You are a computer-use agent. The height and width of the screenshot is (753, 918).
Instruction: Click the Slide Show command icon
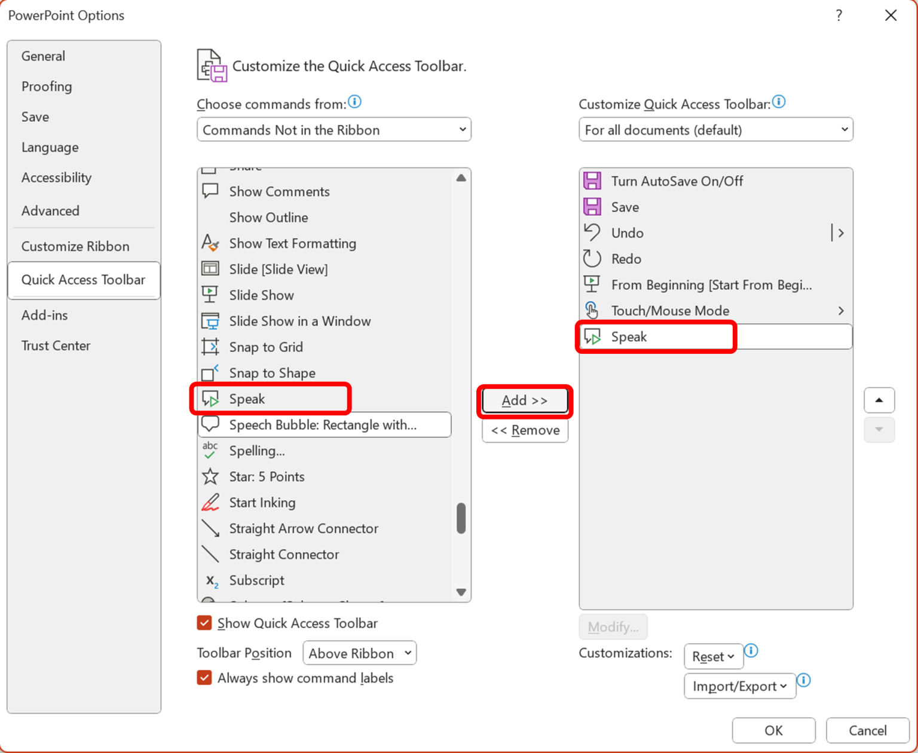tap(210, 295)
